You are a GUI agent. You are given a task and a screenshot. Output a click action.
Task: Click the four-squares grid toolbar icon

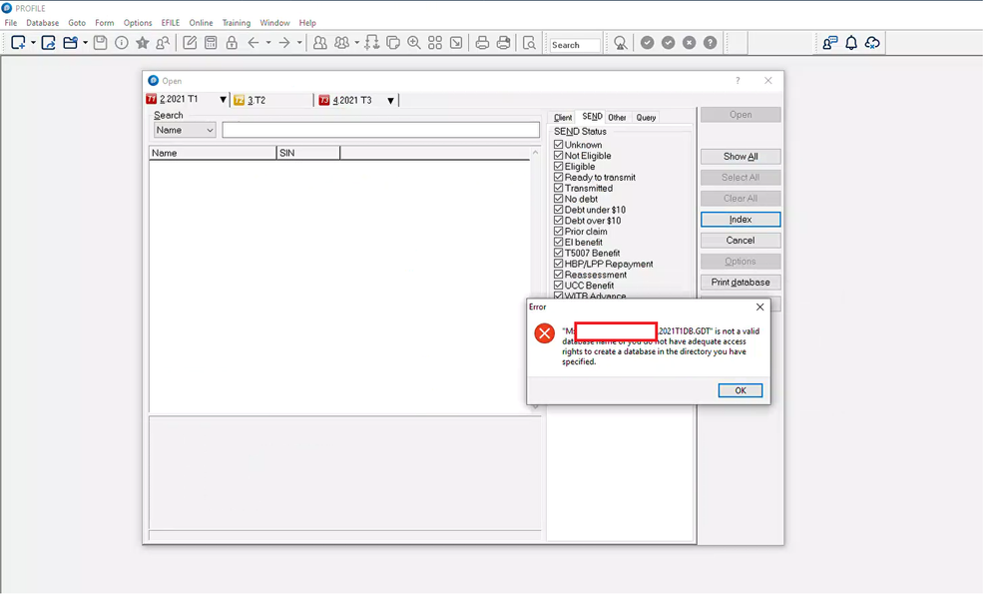coord(435,43)
